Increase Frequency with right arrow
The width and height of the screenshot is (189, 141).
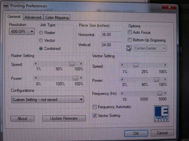pyautogui.click(x=165, y=93)
